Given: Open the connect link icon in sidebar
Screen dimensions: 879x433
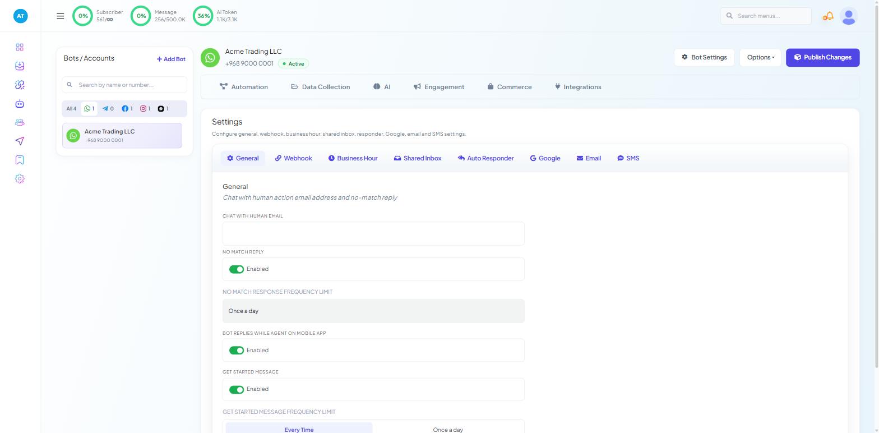Looking at the screenshot, I should (20, 85).
